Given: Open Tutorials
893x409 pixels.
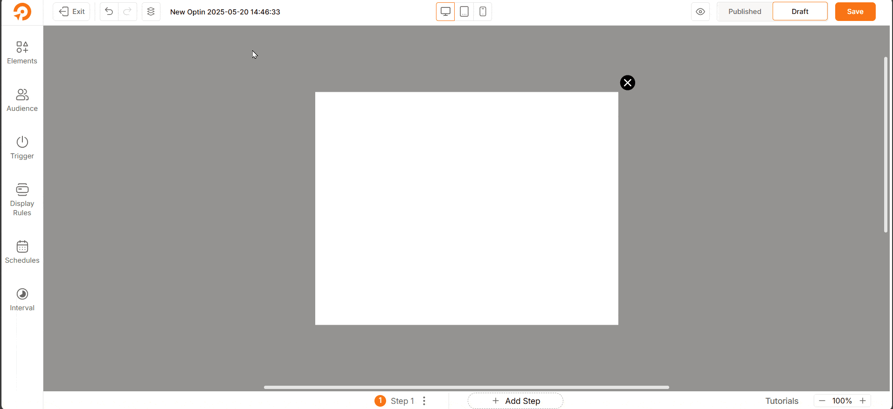Looking at the screenshot, I should pyautogui.click(x=782, y=401).
